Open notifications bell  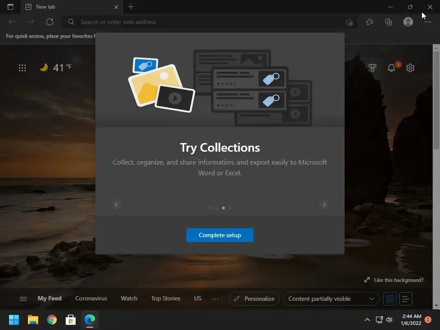pos(391,67)
